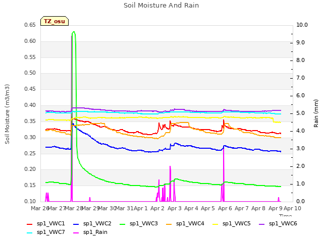Click the Apr 4 x-axis tick label
323x242 pixels.
191,208
